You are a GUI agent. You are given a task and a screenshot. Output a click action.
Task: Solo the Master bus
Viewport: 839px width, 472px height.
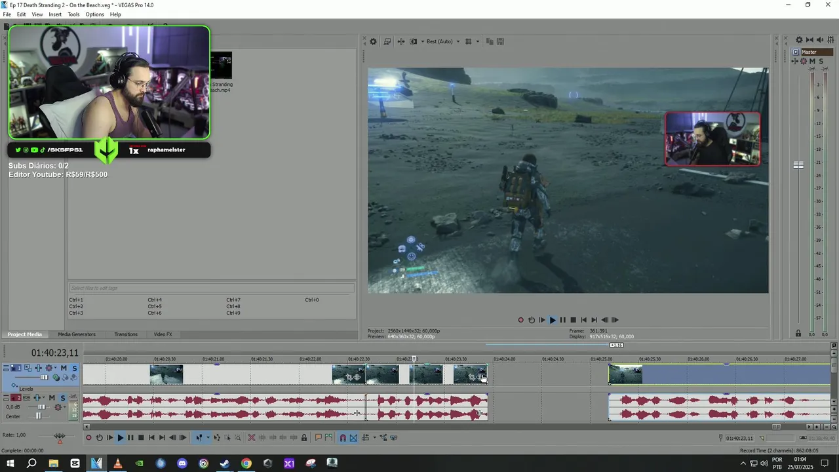point(821,61)
